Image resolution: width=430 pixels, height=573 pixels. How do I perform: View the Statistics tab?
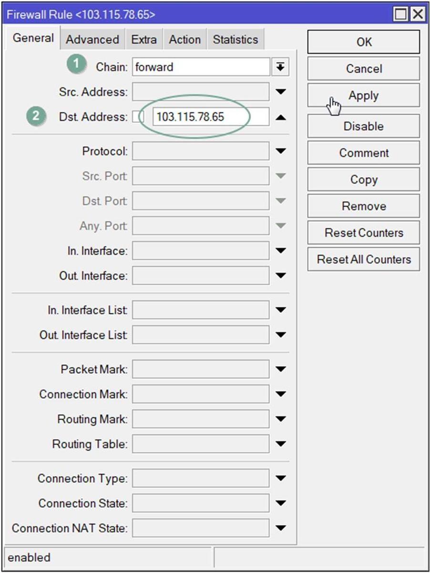[x=235, y=40]
